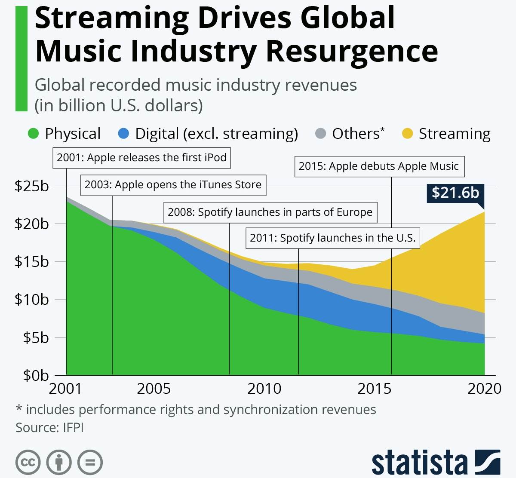516x478 pixels.
Task: Click the $25b y-axis label
Action: [x=32, y=186]
